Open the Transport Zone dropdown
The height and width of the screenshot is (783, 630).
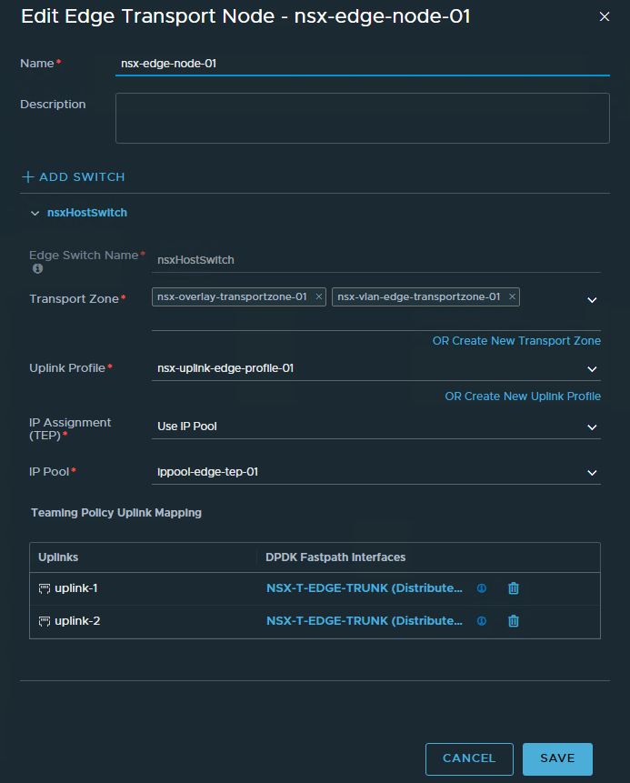coord(592,300)
